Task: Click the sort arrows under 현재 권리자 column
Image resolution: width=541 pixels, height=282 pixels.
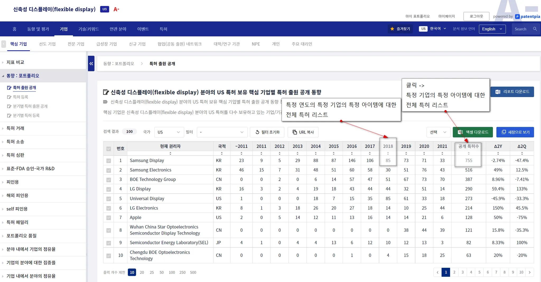Action: pyautogui.click(x=170, y=153)
